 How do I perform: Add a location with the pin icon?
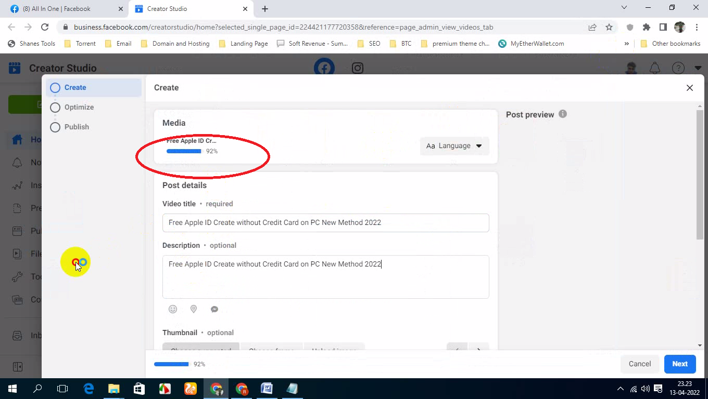[x=194, y=309]
